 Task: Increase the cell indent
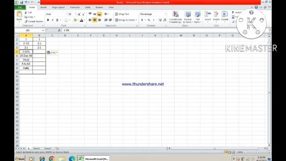coord(110,20)
